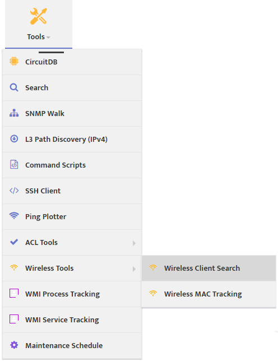This screenshot has height=361, width=278.
Task: Click the Search magnifying glass icon
Action: click(14, 87)
